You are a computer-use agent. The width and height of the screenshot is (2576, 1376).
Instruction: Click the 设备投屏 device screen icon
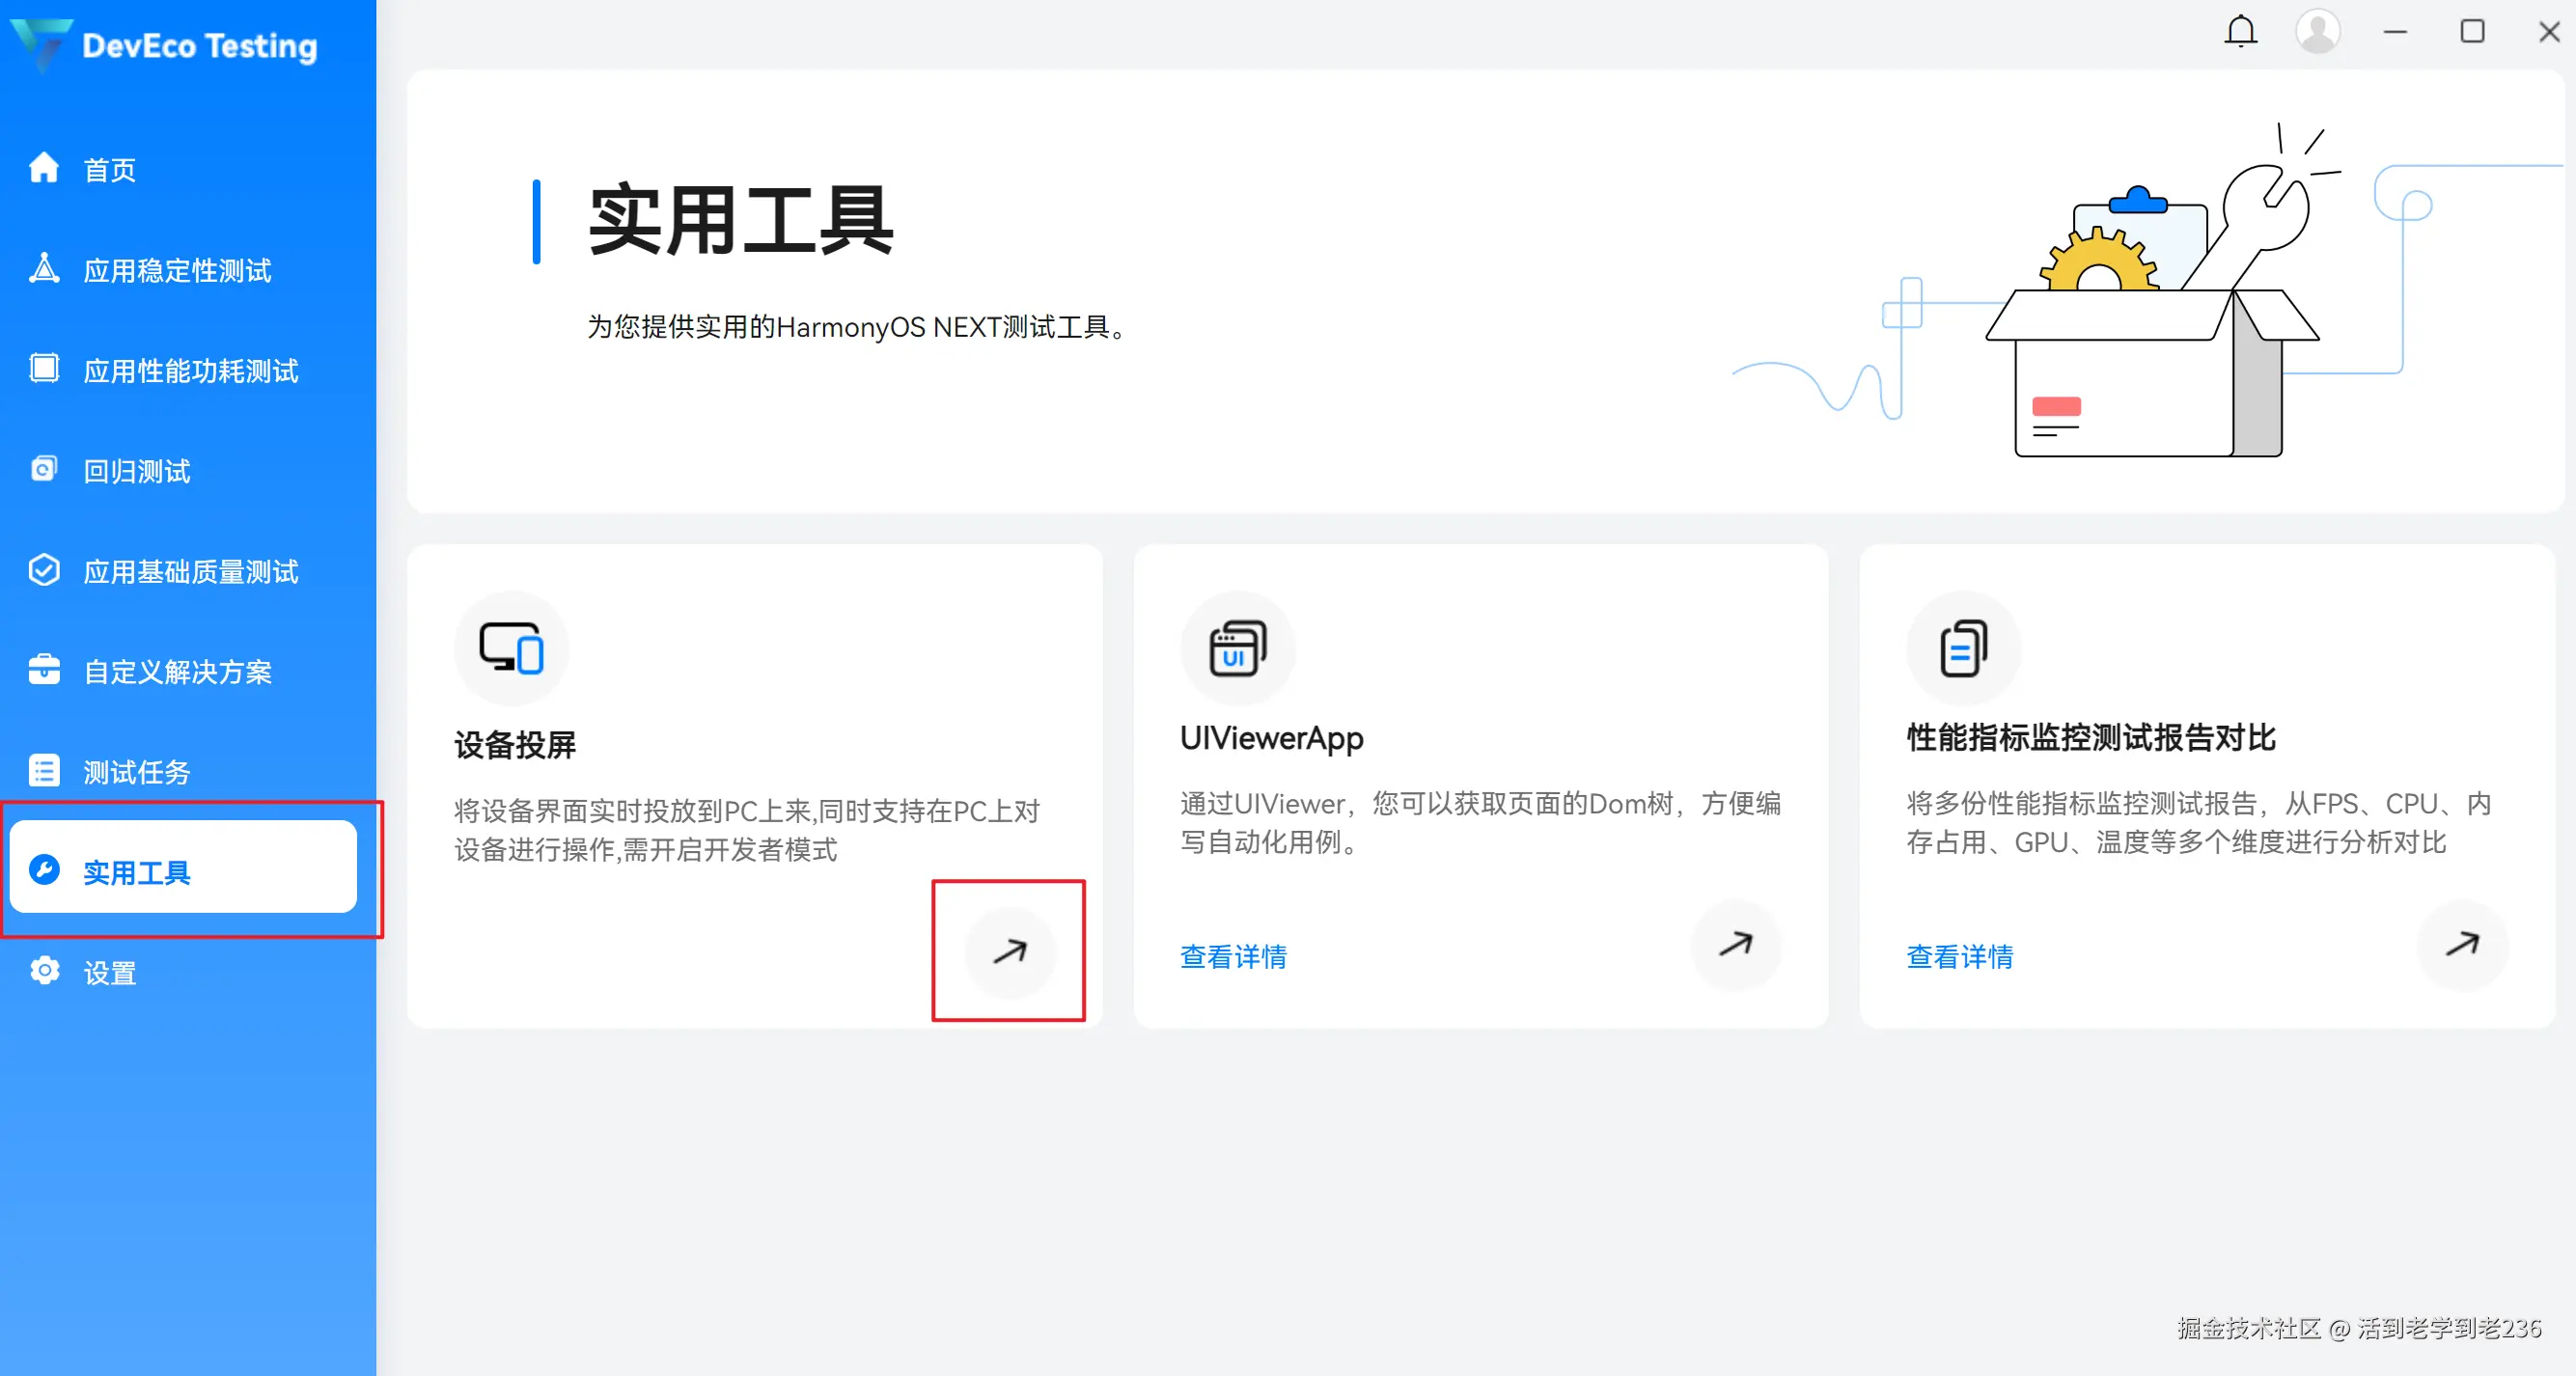(x=511, y=648)
